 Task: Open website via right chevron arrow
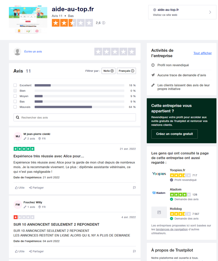pyautogui.click(x=210, y=12)
